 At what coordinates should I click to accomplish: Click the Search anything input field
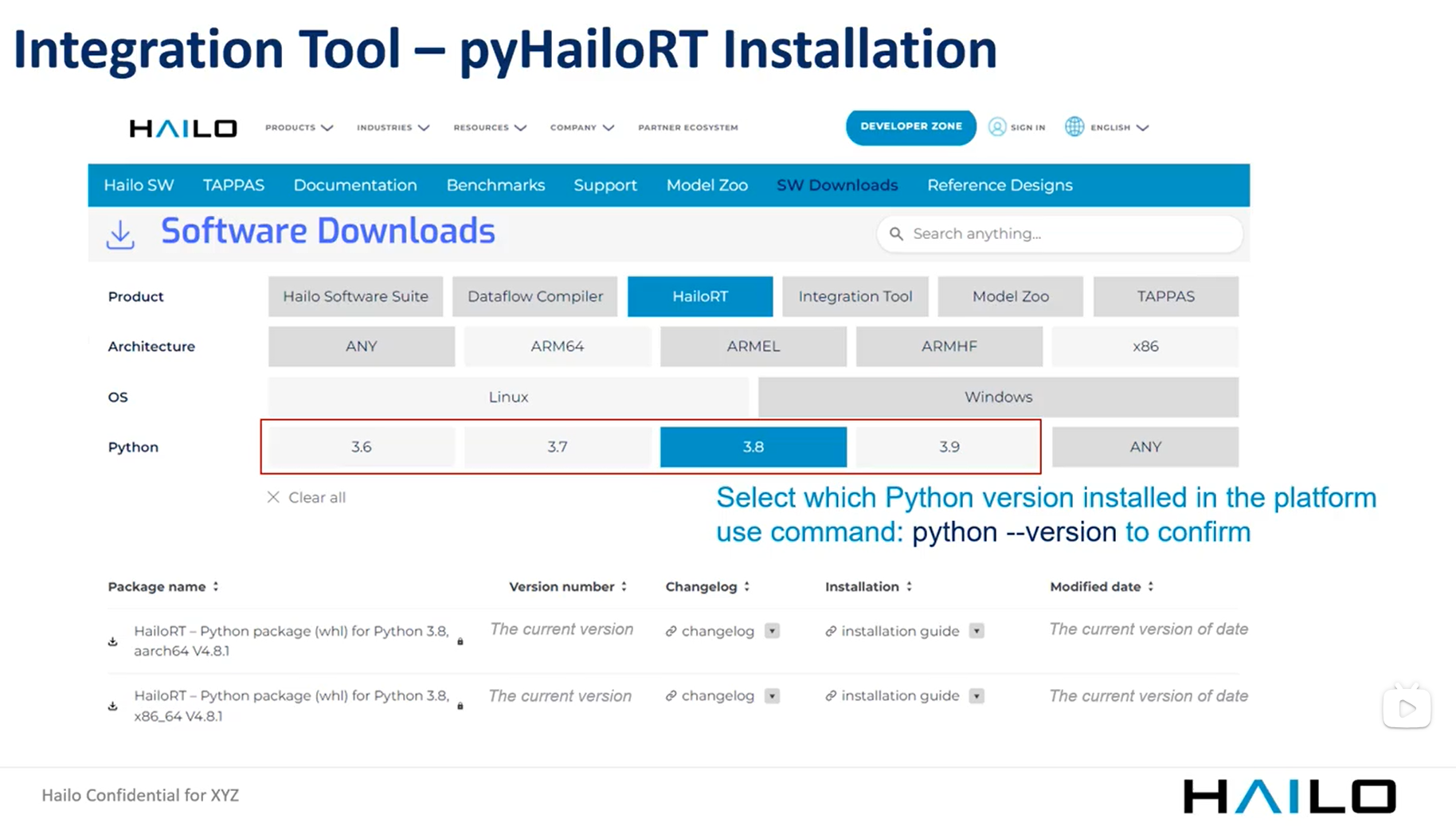1059,233
